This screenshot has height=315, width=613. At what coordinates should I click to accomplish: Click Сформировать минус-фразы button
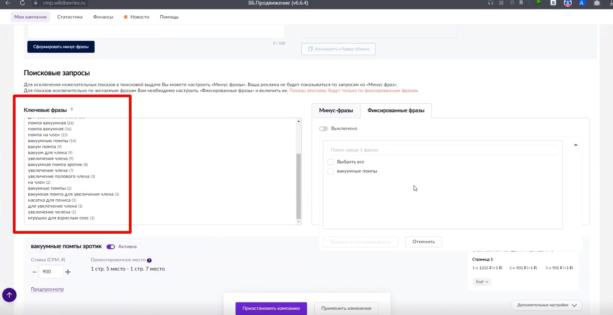[61, 47]
